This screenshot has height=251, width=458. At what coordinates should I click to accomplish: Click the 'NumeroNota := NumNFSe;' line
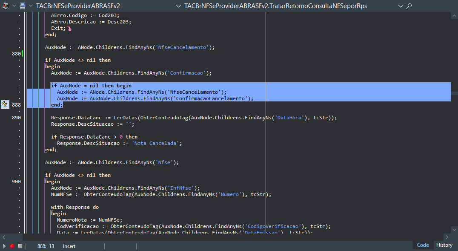89,220
